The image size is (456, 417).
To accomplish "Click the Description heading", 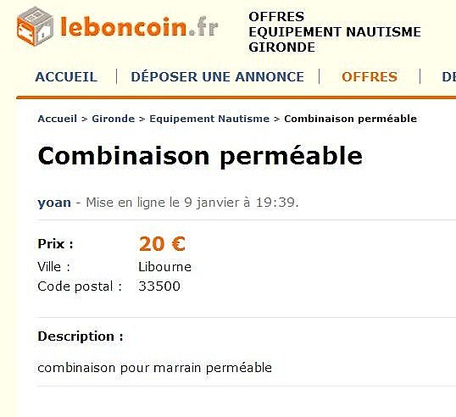I will pos(81,336).
